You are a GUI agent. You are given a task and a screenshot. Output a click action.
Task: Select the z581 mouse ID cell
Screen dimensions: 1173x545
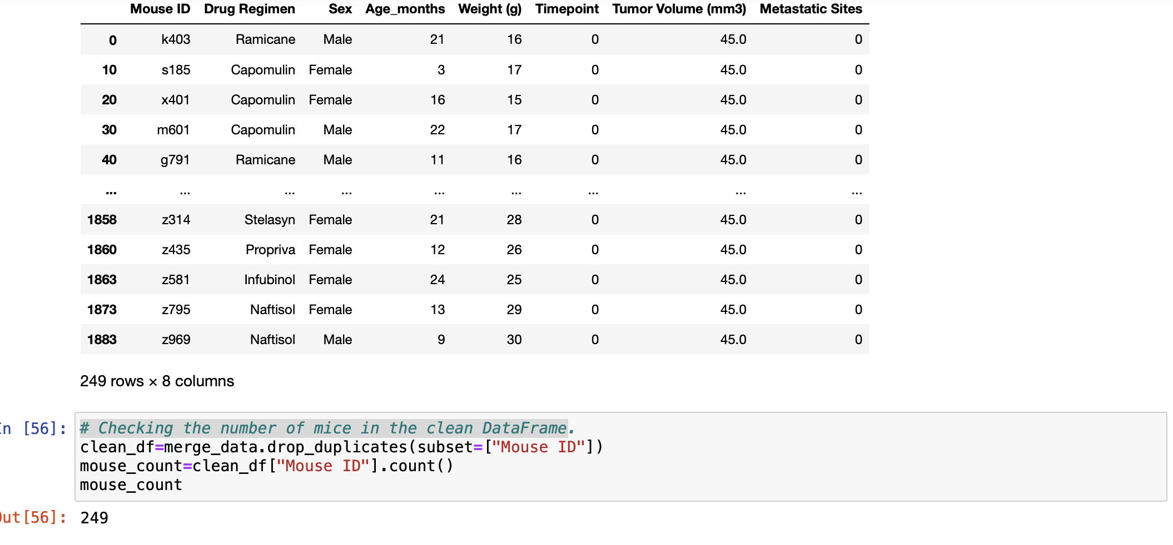tap(176, 280)
